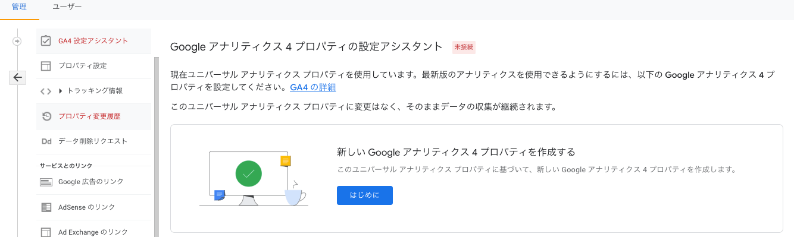Click the Google 広告のリンク icon

coord(46,182)
